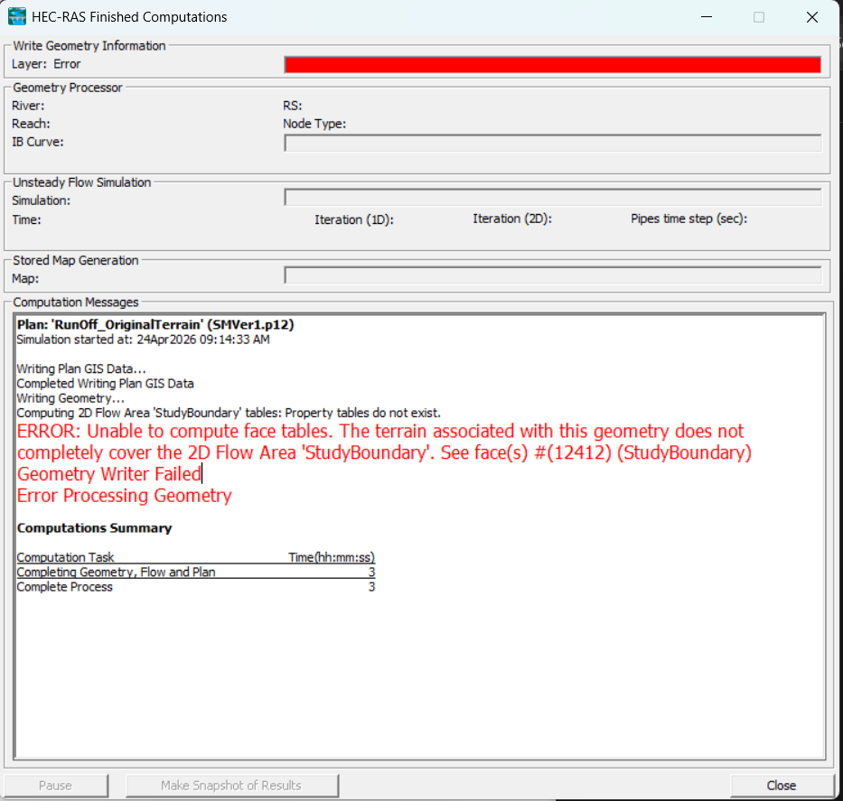Click the Plan 'RunOff_OriginalTerrain' title line

(x=155, y=324)
